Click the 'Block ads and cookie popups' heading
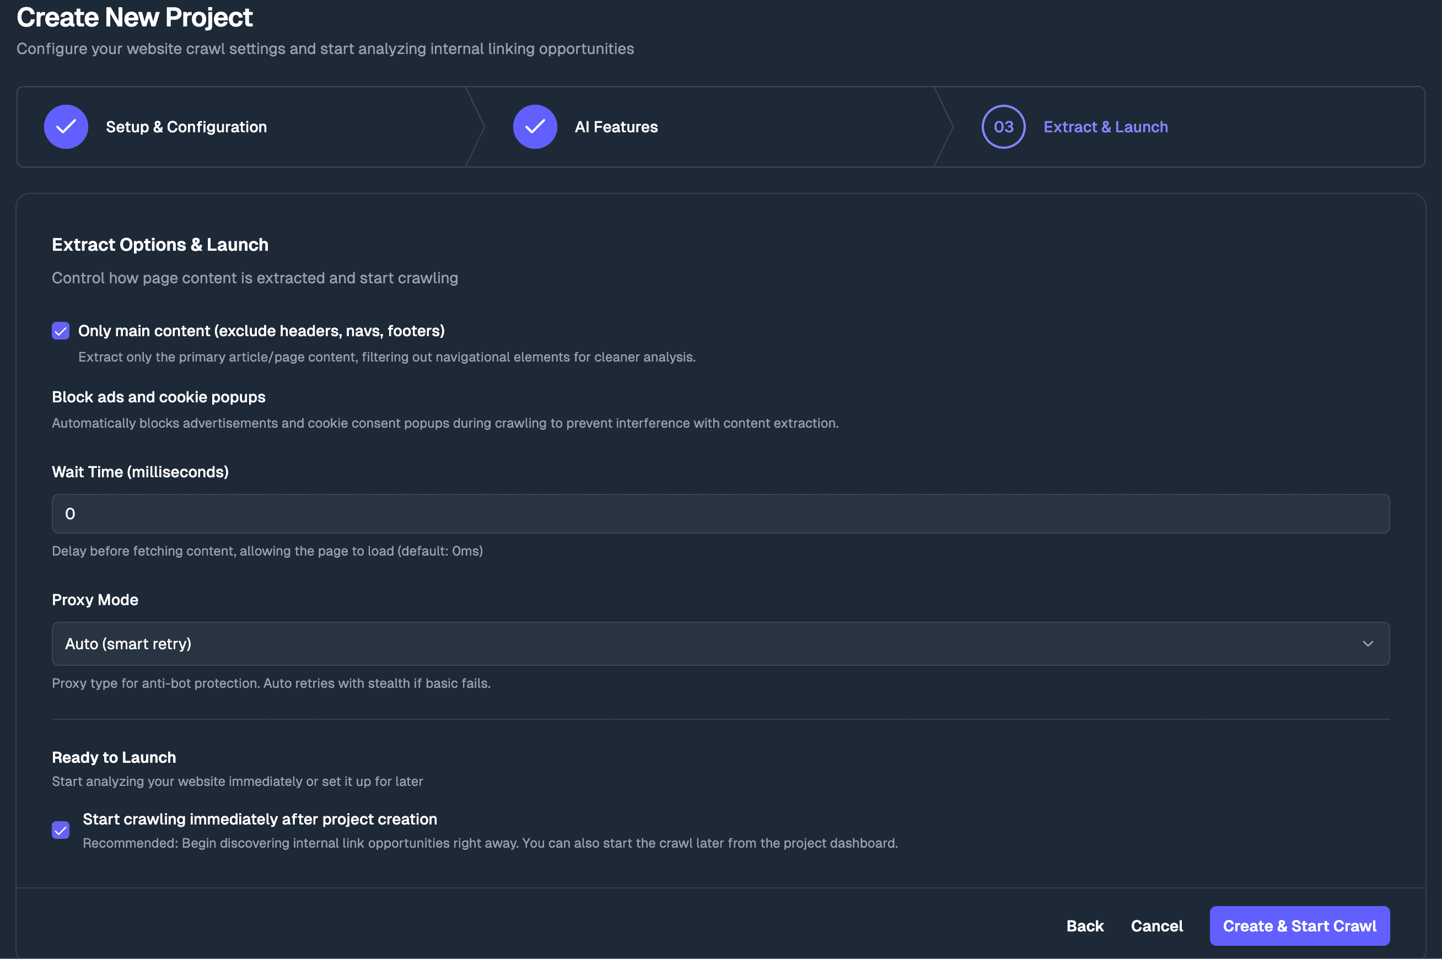This screenshot has width=1442, height=959. [x=158, y=396]
